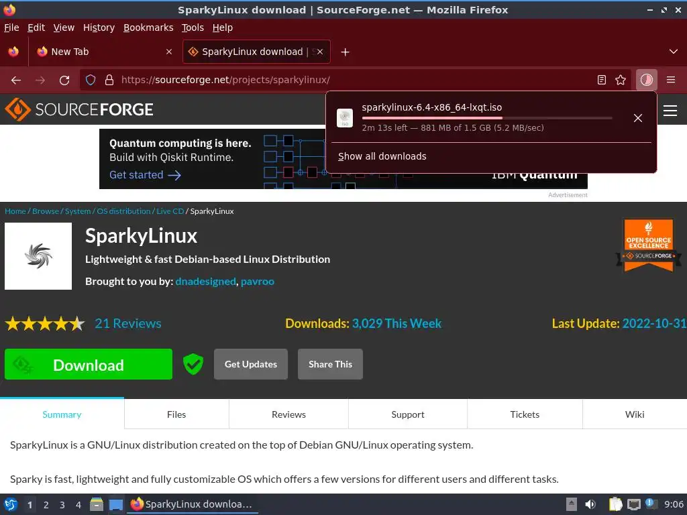
Task: Open the View menu
Action: coord(64,27)
